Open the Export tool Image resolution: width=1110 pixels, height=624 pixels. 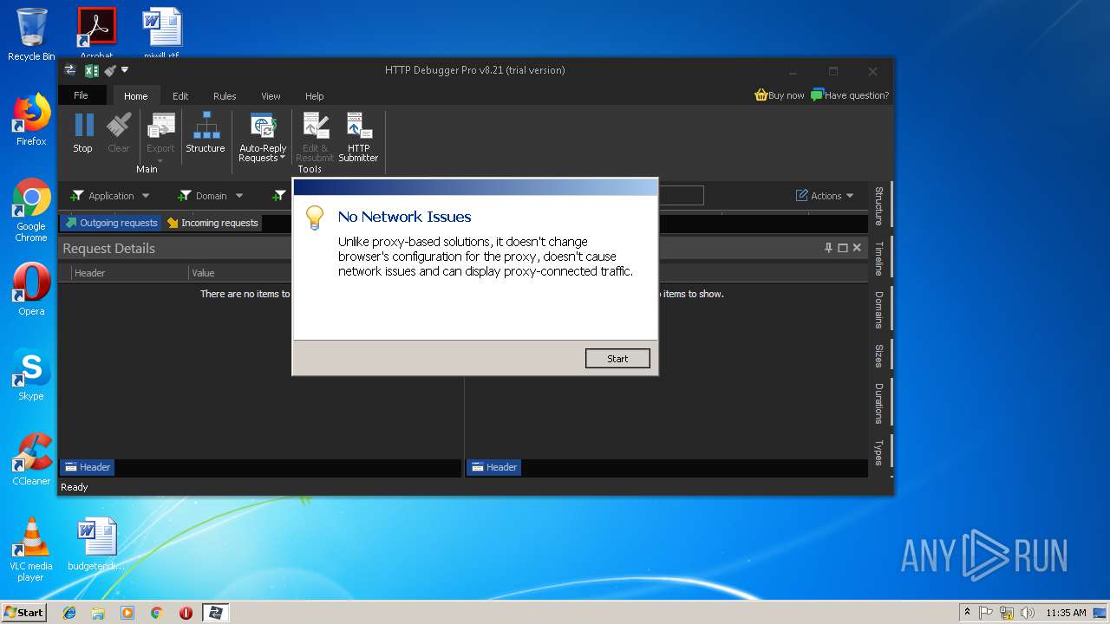(160, 138)
